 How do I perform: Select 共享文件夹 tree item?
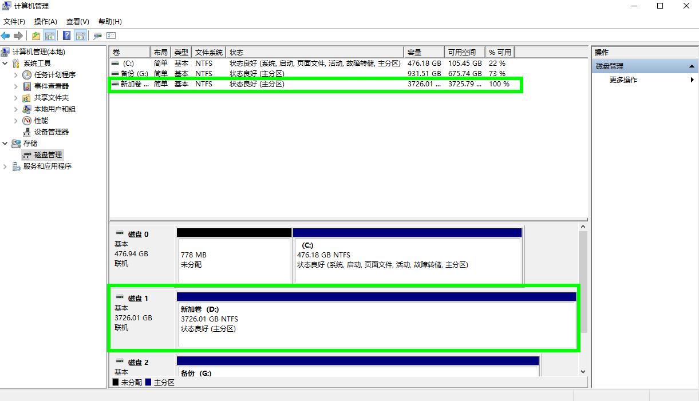(x=52, y=98)
